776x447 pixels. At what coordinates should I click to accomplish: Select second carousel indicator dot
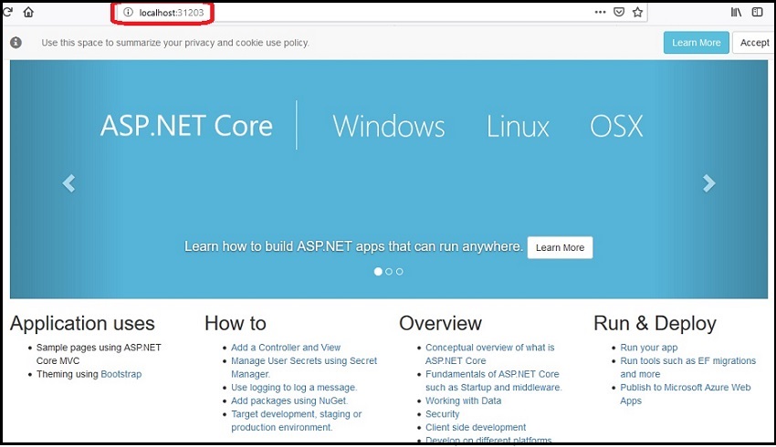[389, 272]
